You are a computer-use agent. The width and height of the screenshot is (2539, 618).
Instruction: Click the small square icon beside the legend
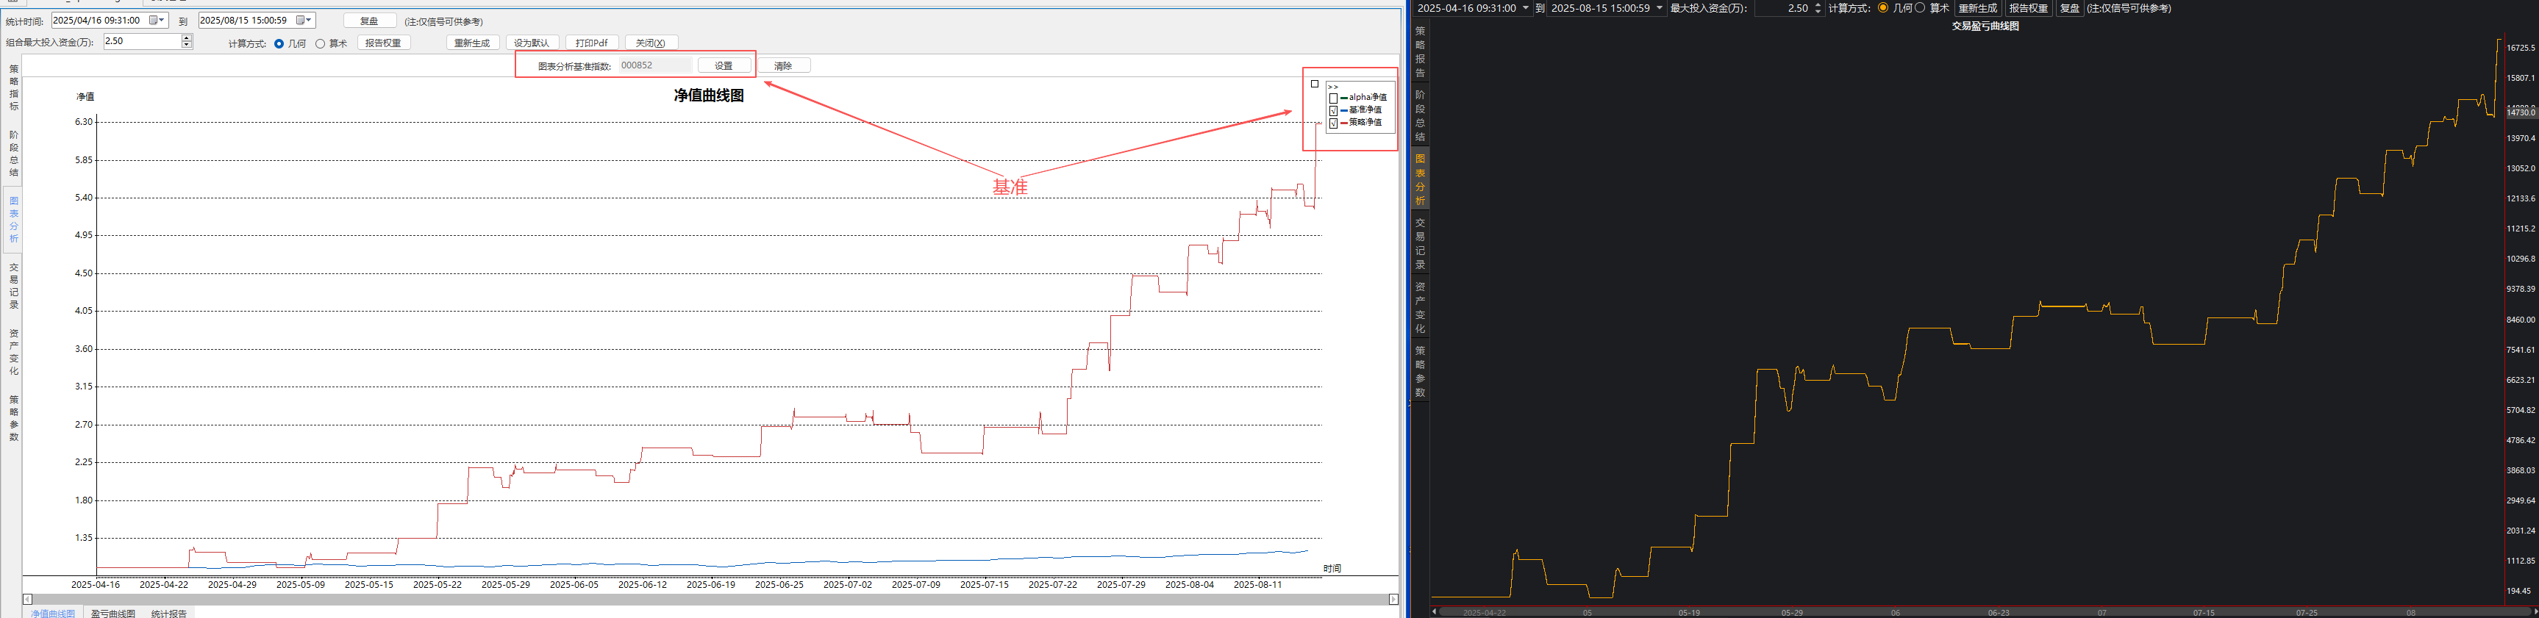click(x=1314, y=85)
